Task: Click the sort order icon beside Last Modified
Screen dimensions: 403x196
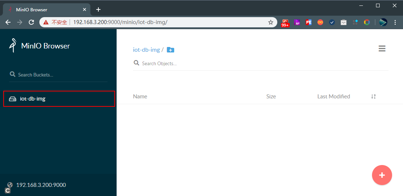Action: tap(373, 97)
